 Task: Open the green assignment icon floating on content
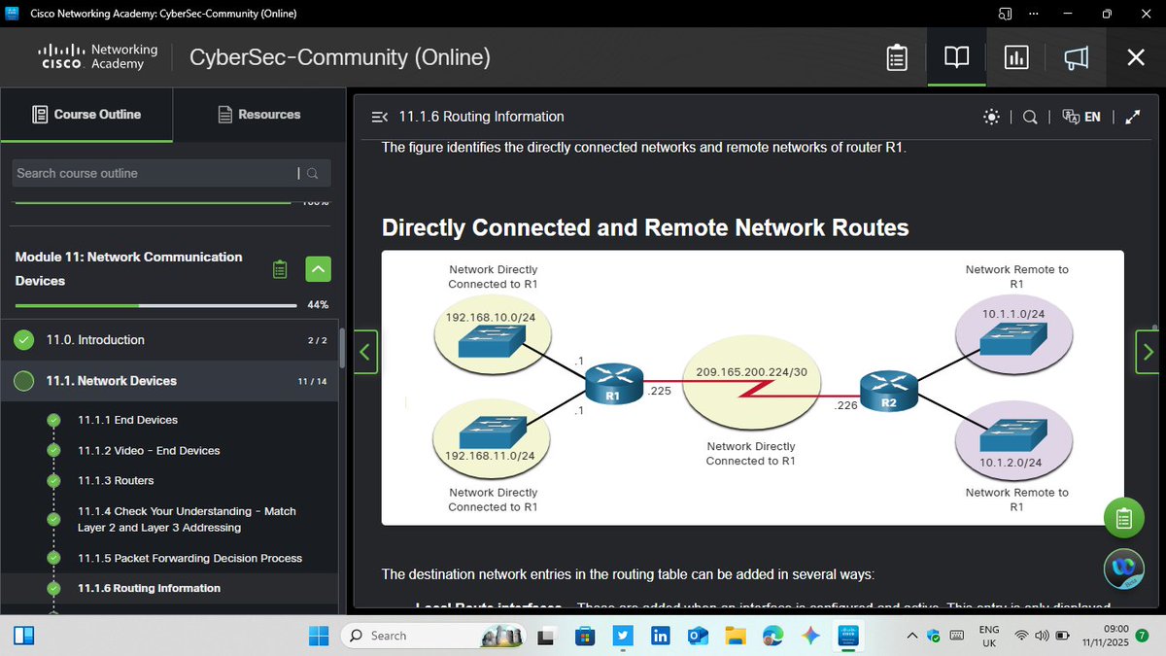tap(1124, 517)
